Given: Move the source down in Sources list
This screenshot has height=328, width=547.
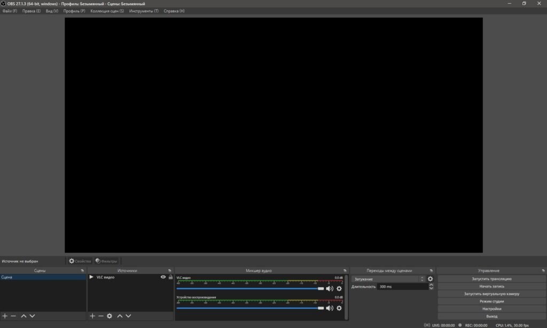Looking at the screenshot, I should click(128, 316).
